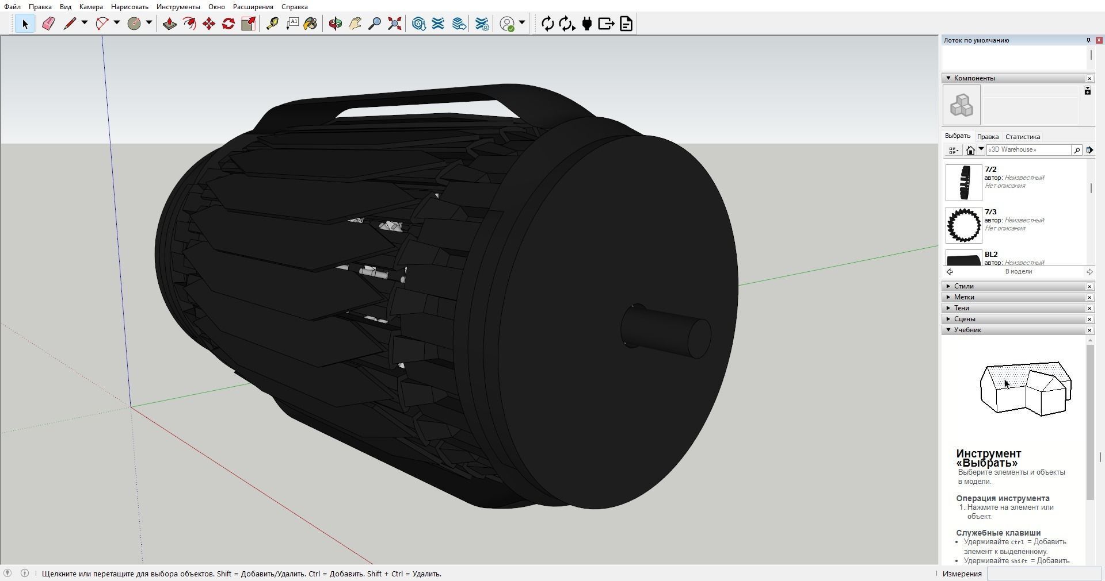
Task: Expand the Тени panel
Action: tap(948, 308)
